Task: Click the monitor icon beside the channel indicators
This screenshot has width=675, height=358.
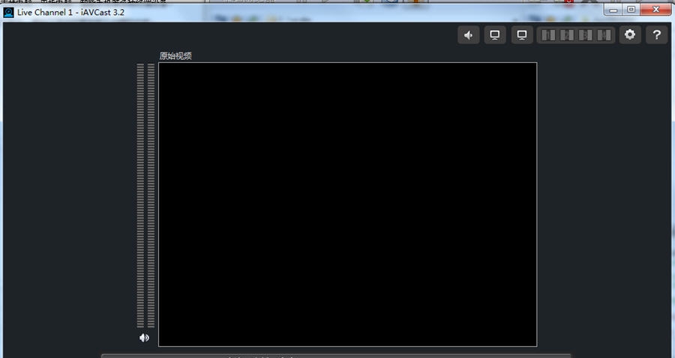Action: coord(522,34)
